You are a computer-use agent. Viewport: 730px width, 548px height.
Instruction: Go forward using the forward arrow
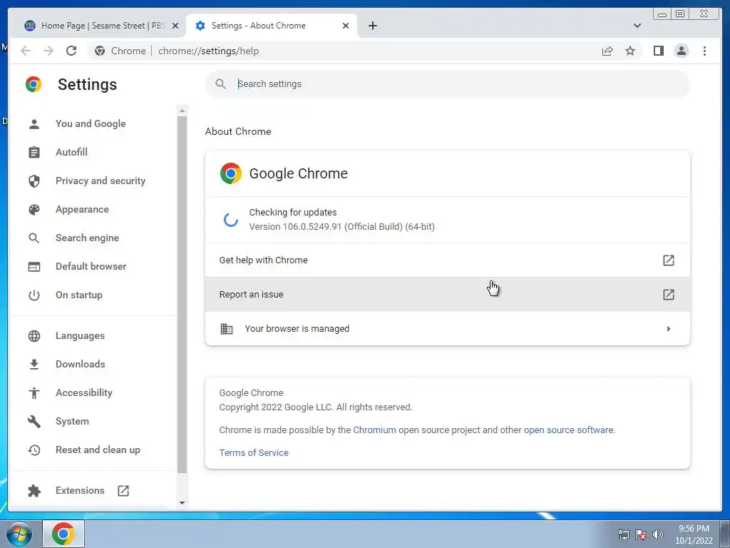[x=48, y=51]
